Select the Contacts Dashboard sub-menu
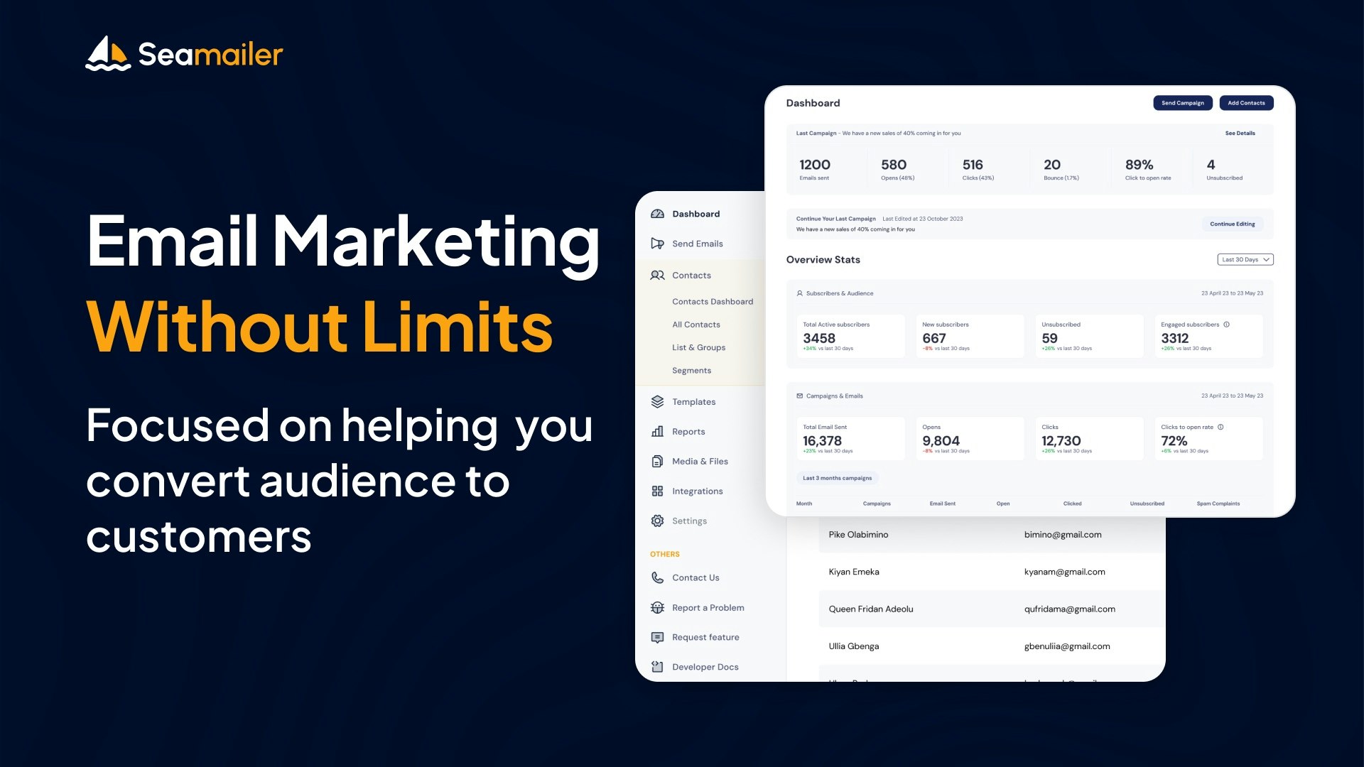The height and width of the screenshot is (767, 1364). coord(713,300)
